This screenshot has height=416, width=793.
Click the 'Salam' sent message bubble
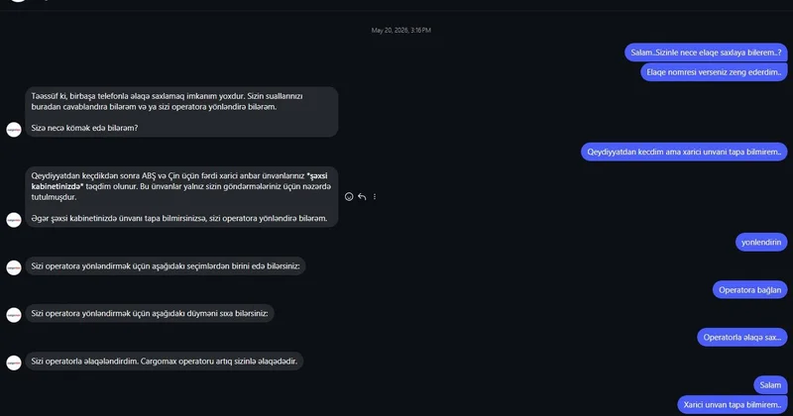pos(770,385)
